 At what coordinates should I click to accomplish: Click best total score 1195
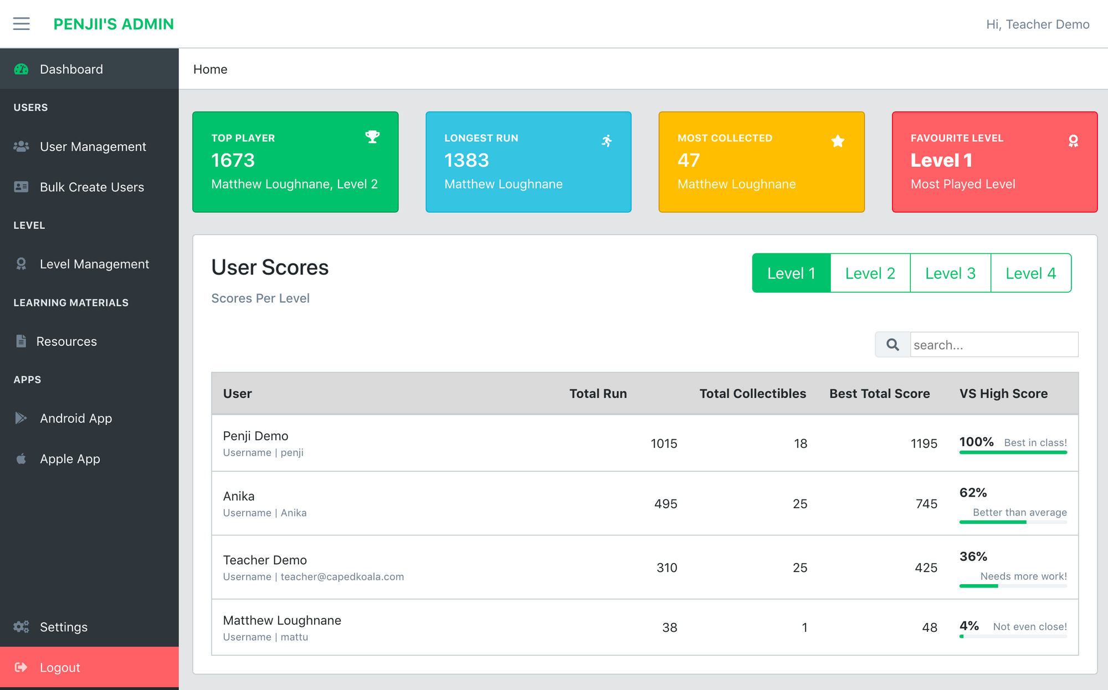(x=924, y=443)
